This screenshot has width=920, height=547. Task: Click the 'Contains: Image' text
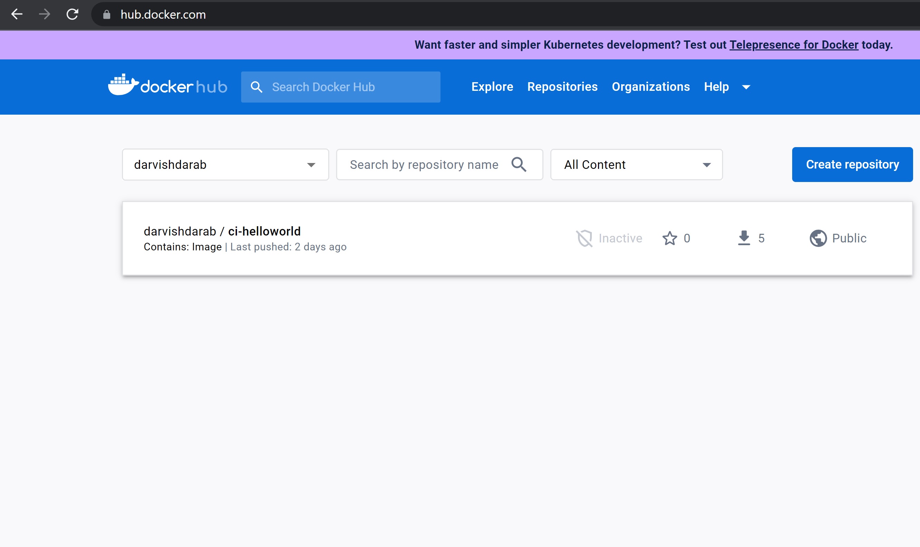tap(182, 247)
